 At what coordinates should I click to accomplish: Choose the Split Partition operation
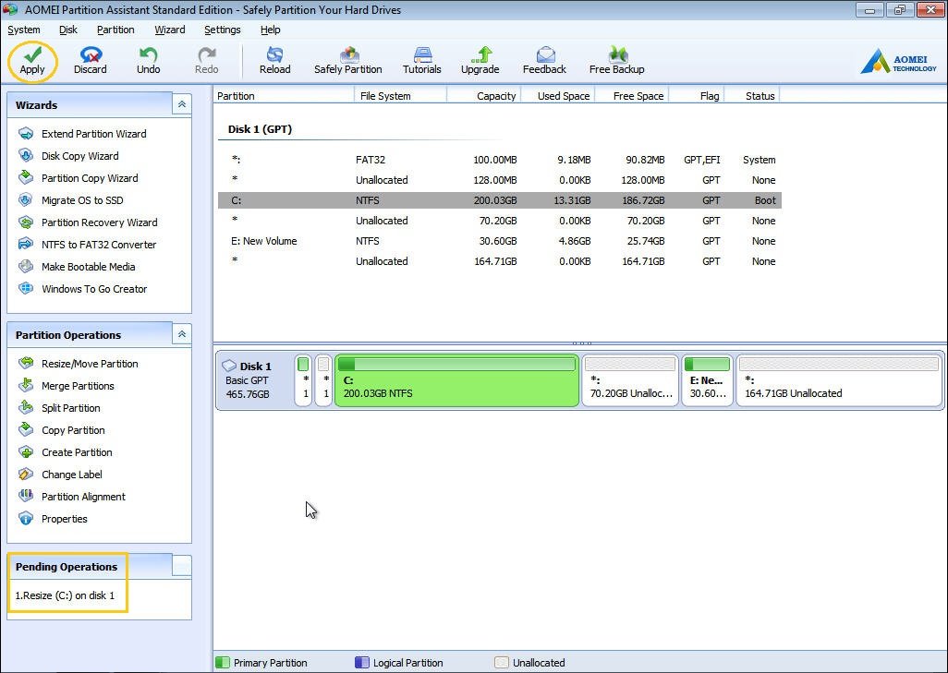[59, 408]
